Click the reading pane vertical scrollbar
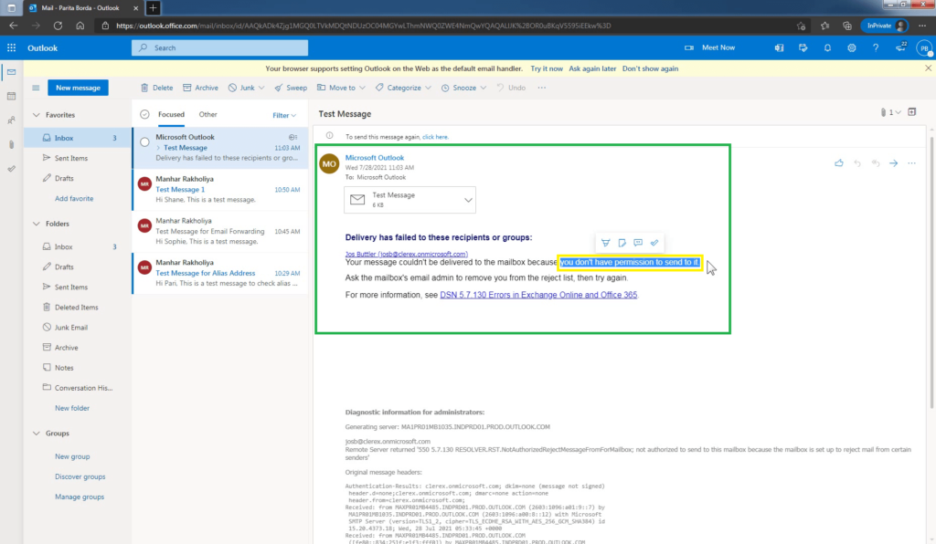 pos(931,273)
